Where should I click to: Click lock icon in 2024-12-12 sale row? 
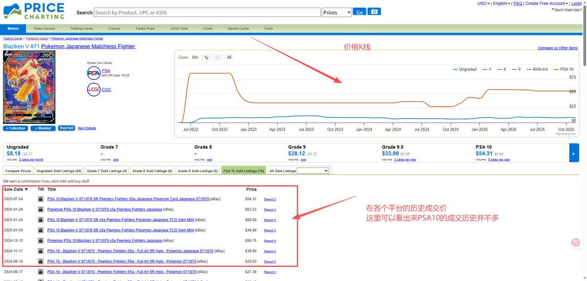click(x=41, y=240)
